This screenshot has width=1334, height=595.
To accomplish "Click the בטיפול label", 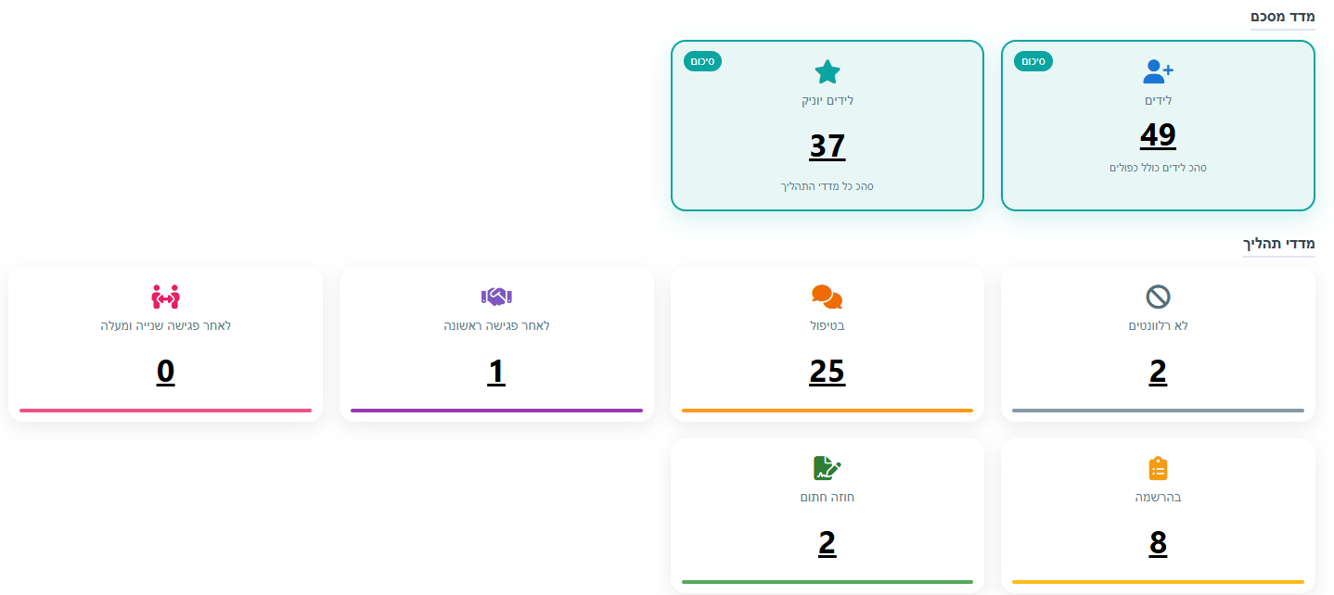I will [x=827, y=325].
